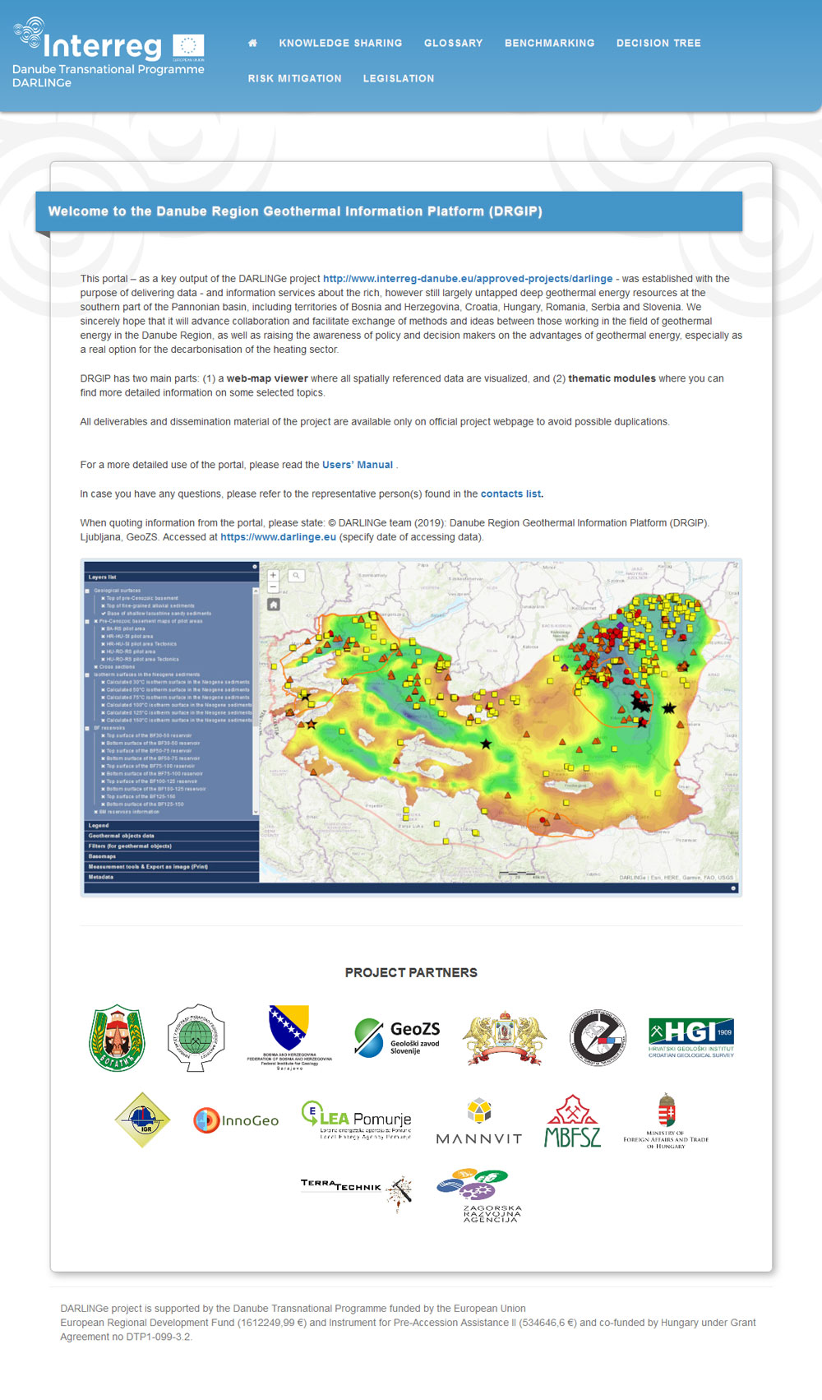822x1400 pixels.
Task: Open the Users' Manual link
Action: (x=358, y=465)
